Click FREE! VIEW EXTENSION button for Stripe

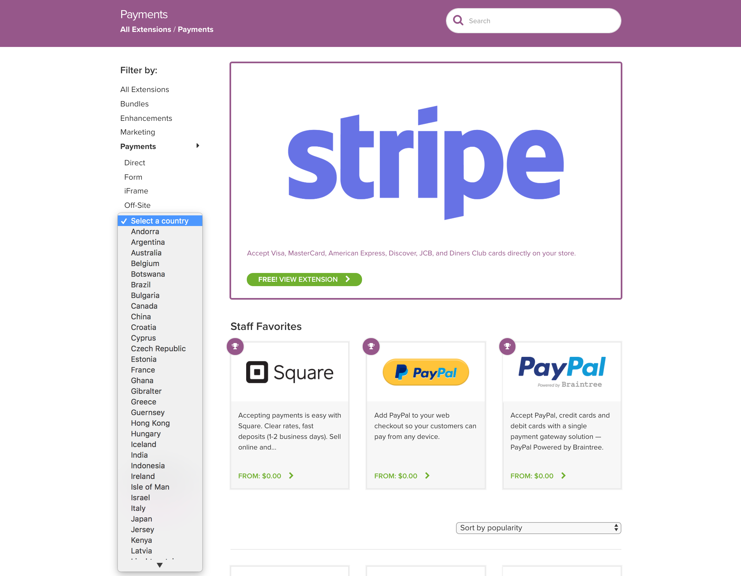(304, 279)
